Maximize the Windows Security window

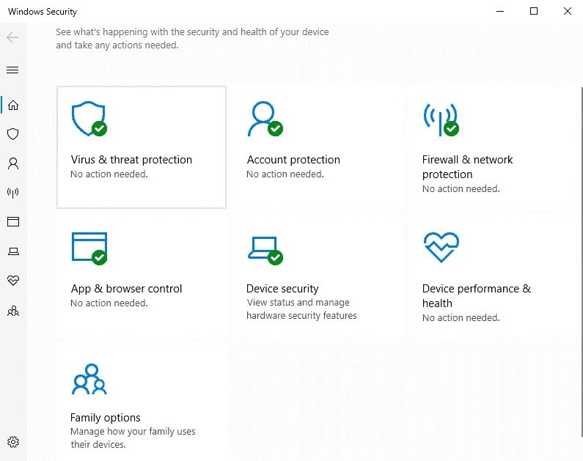pos(534,11)
